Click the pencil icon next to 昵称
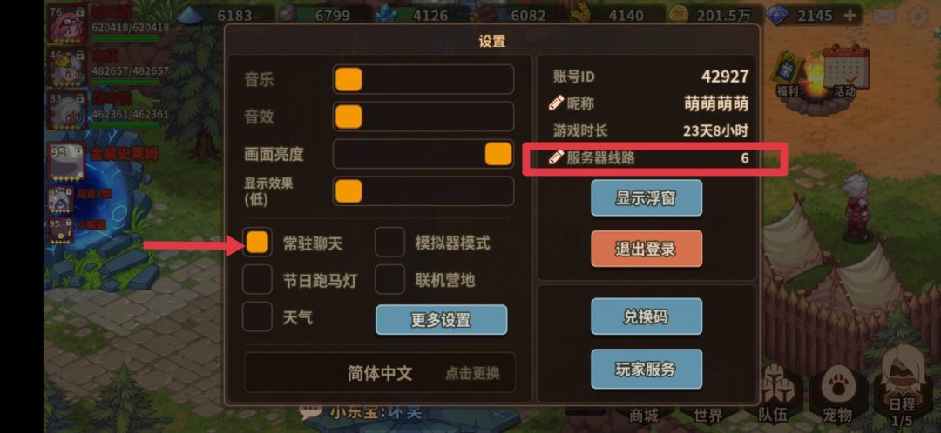 (x=556, y=103)
